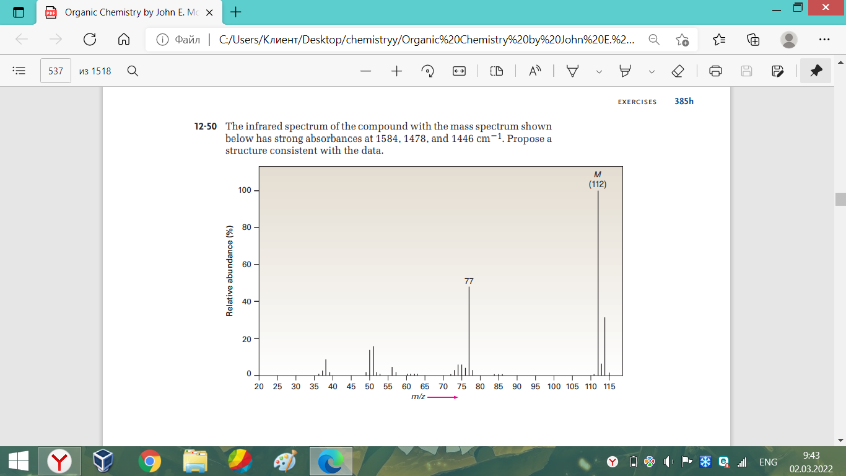Toggle pin on the PDF toolbar
Viewport: 846px width, 476px height.
pos(816,71)
